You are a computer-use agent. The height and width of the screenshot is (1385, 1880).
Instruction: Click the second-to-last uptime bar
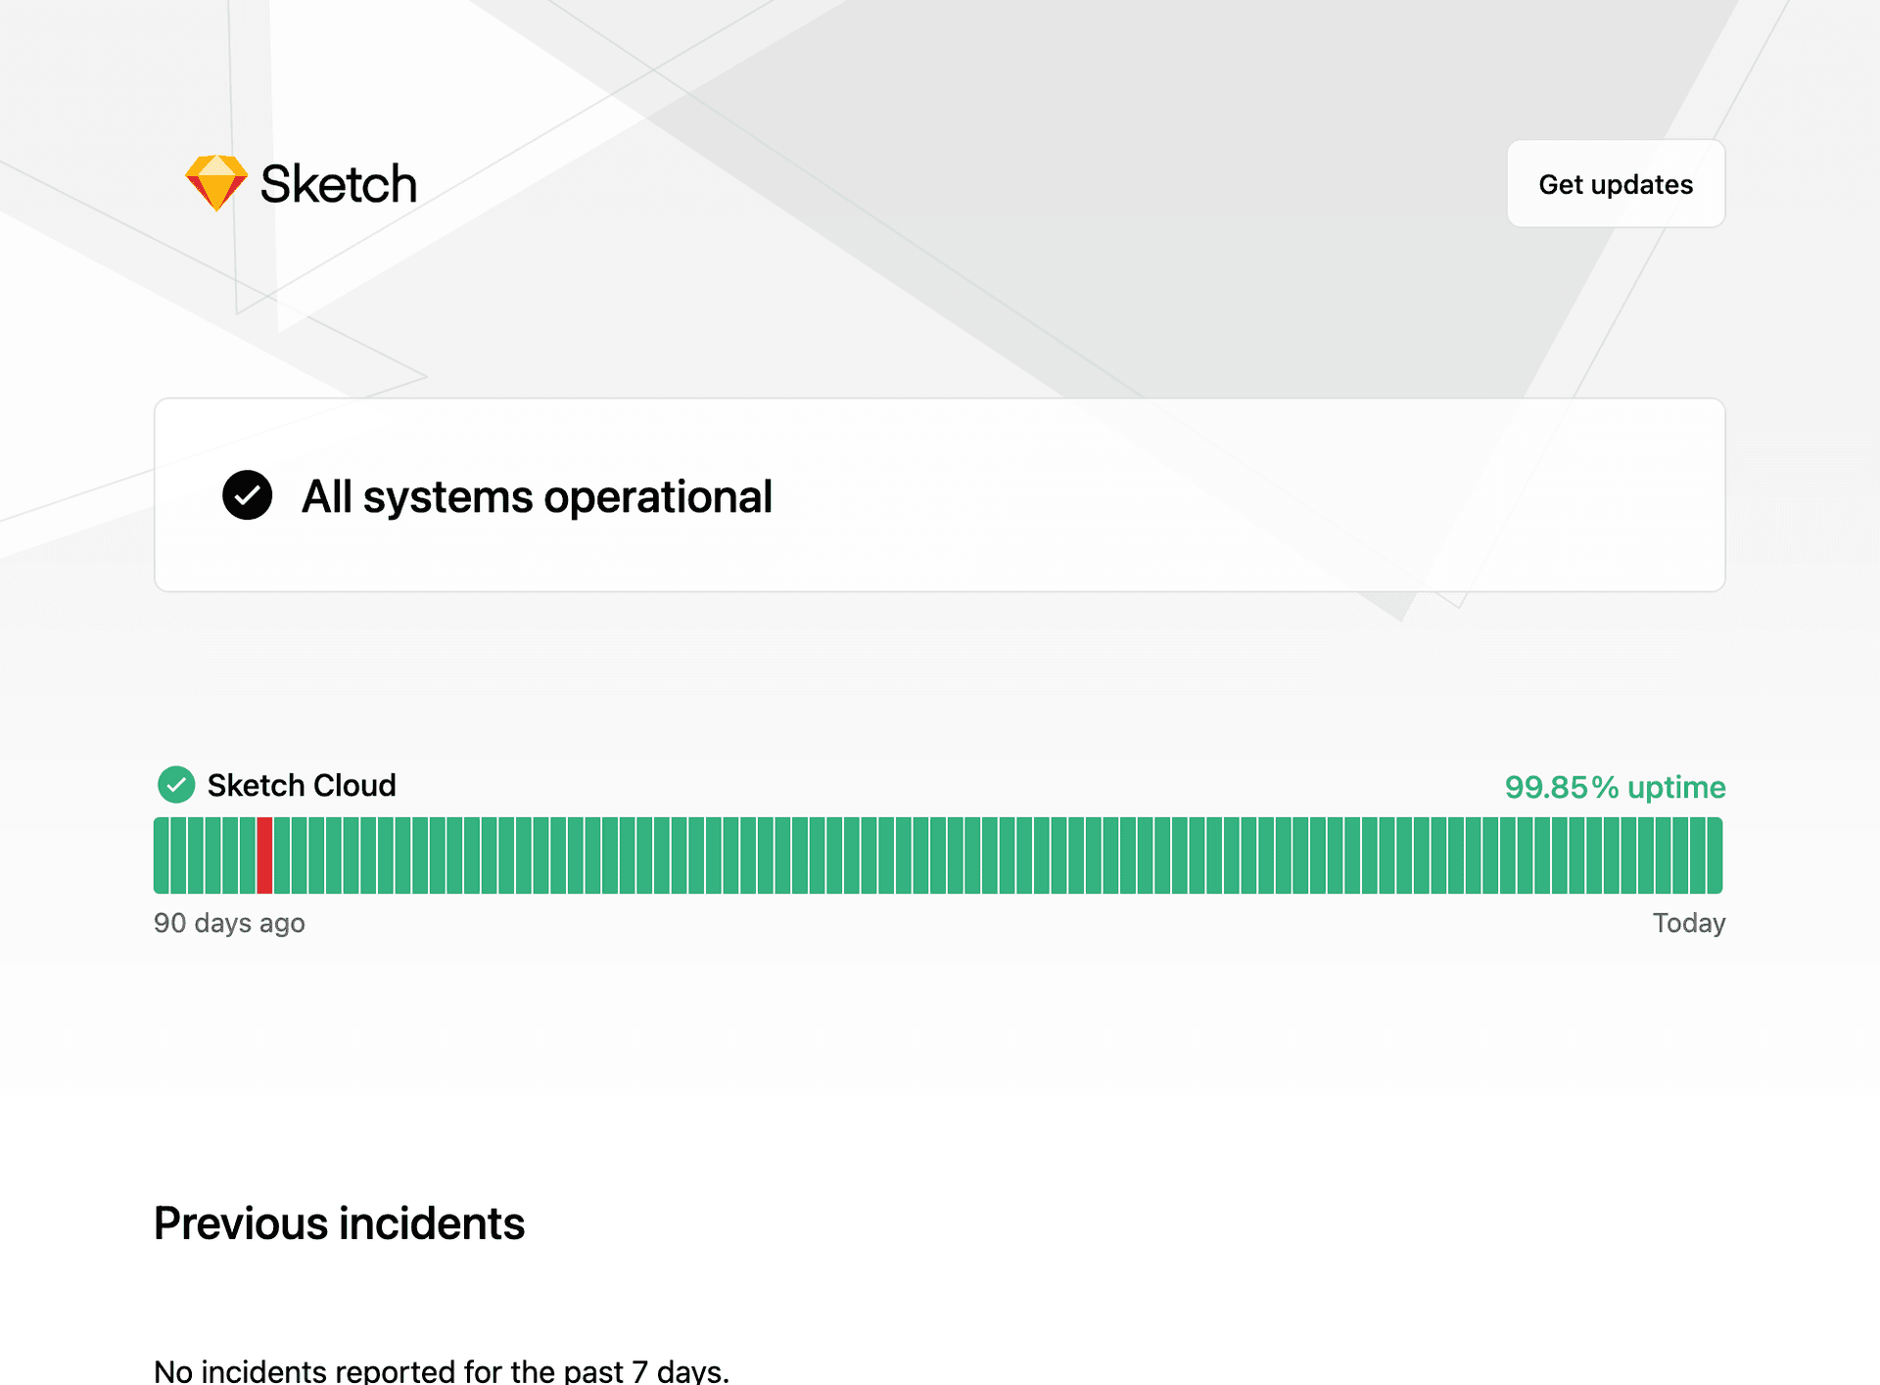click(x=1698, y=855)
